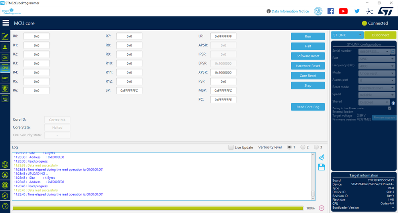Open the hamburger menu
Viewport: 398px width, 213px height.
tap(6, 23)
